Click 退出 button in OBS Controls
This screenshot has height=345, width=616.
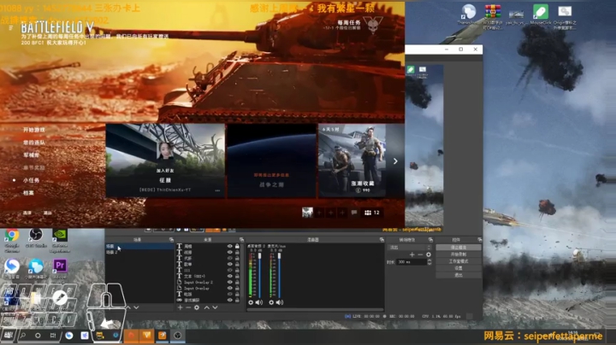tap(459, 275)
